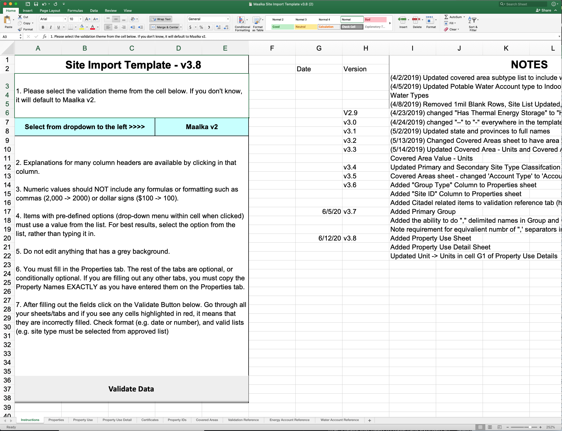The height and width of the screenshot is (431, 562).
Task: Expand the cell styles gallery arrow
Action: tap(390, 23)
